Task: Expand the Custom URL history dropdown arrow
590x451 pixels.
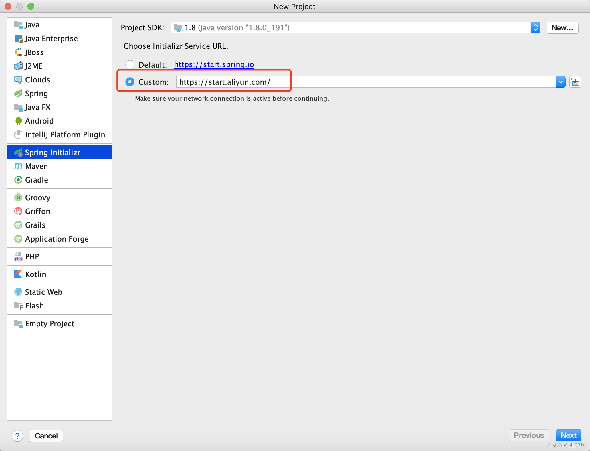Action: 560,82
